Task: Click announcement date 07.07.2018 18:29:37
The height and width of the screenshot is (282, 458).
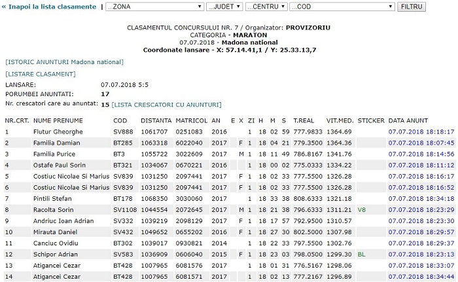Action: point(421,243)
